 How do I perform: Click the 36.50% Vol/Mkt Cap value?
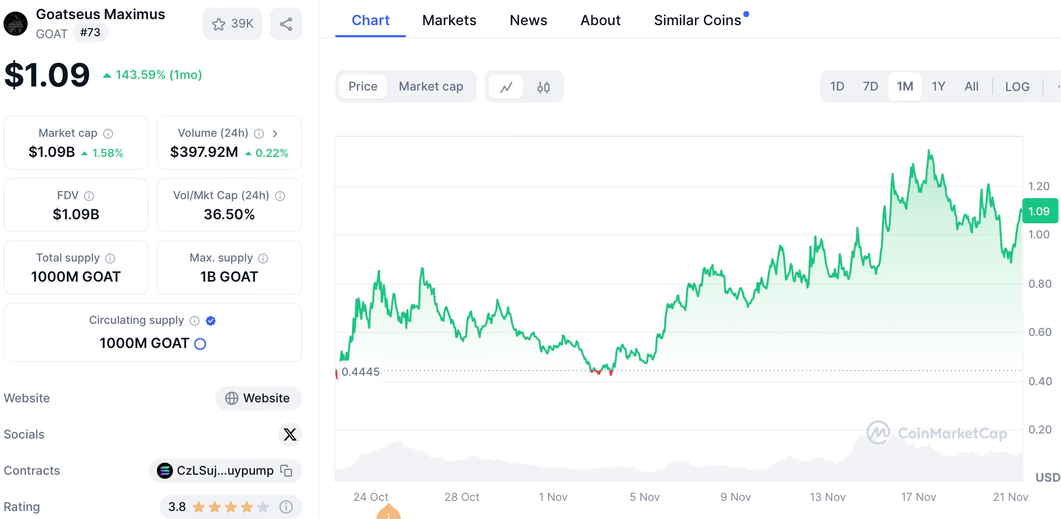point(229,214)
